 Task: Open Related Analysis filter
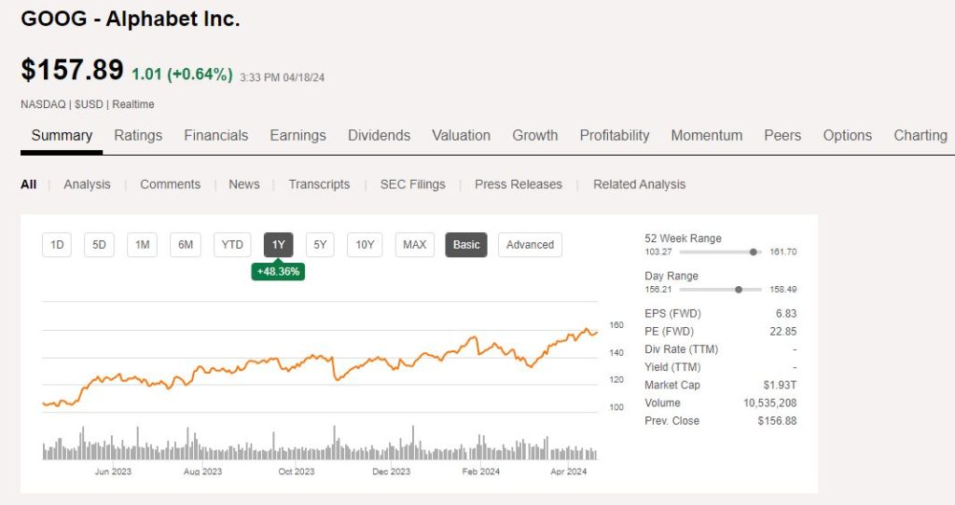tap(640, 184)
